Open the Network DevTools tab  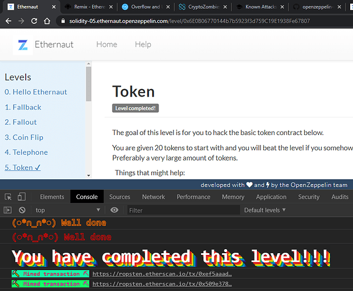click(154, 197)
